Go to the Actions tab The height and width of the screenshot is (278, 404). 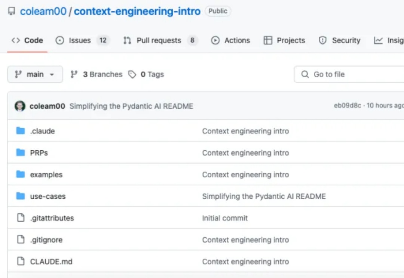230,40
